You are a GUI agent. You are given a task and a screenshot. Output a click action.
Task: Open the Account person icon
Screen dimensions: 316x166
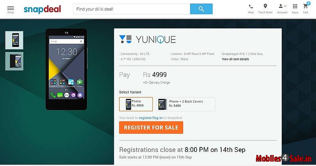pyautogui.click(x=280, y=6)
